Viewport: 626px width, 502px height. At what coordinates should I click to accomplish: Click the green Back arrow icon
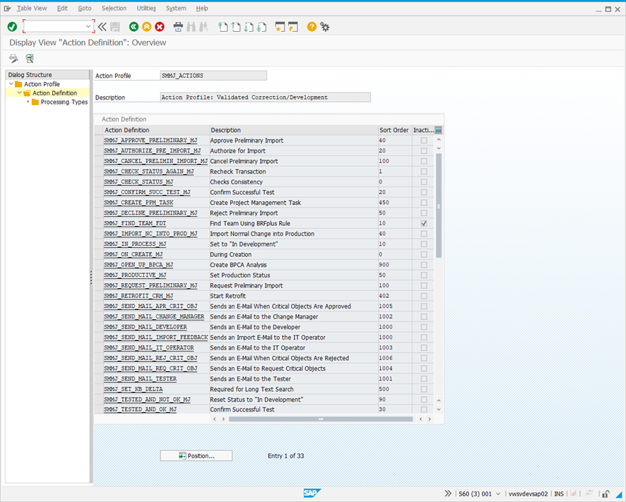point(134,27)
